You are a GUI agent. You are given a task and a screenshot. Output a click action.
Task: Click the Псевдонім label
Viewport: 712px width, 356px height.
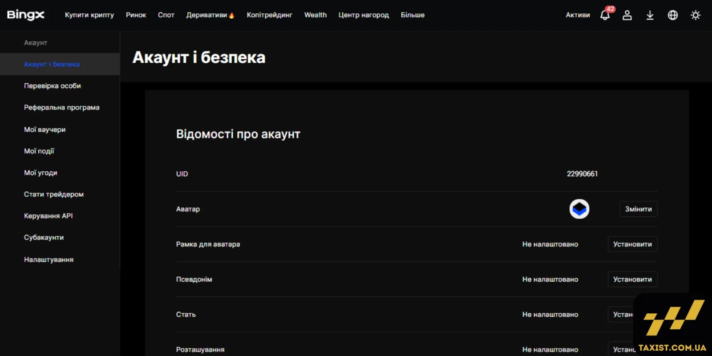[x=194, y=279]
